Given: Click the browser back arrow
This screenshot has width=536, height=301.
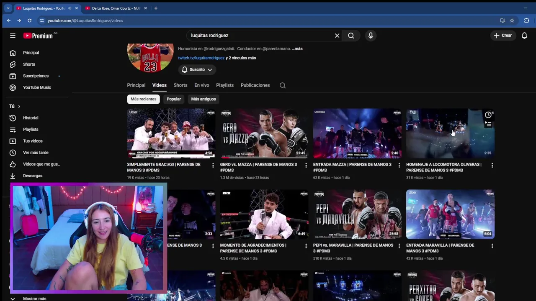Looking at the screenshot, I should tap(9, 20).
